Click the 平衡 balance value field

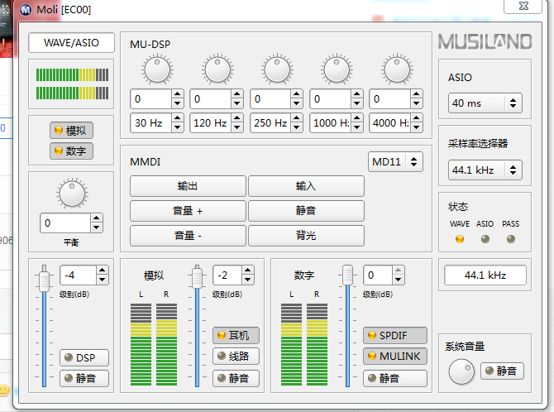tap(65, 223)
